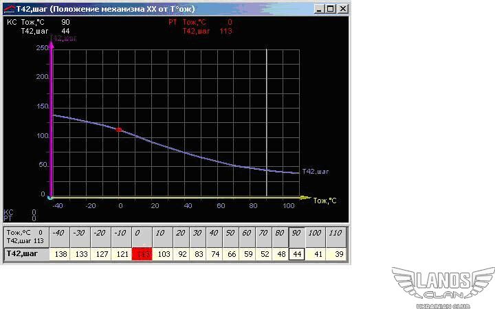The width and height of the screenshot is (495, 309).
Task: Maximize the T42,шаг window
Action: [x=331, y=9]
